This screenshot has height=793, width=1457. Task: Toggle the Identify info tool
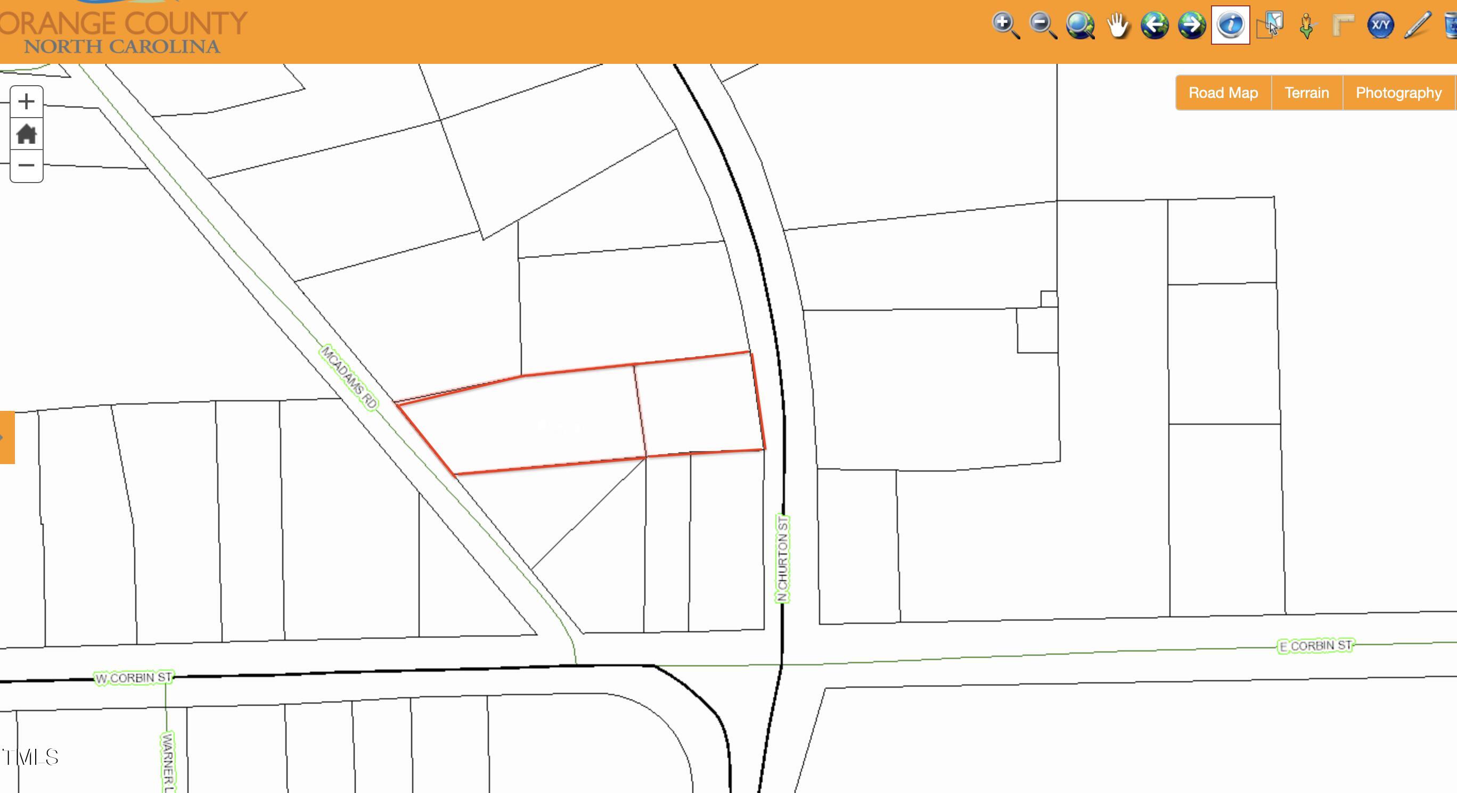pos(1230,26)
